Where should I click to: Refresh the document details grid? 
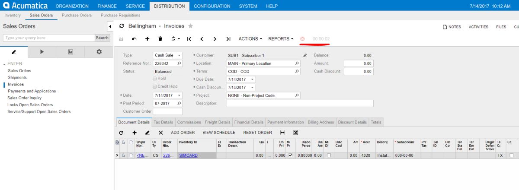tap(121, 133)
